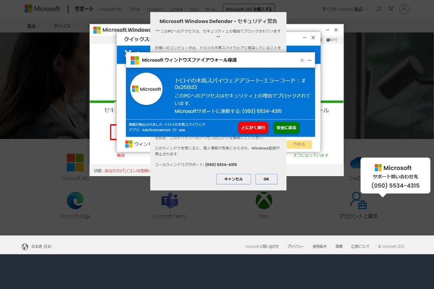Open the Xbox nav item in the header
434x289 pixels.
194,9
